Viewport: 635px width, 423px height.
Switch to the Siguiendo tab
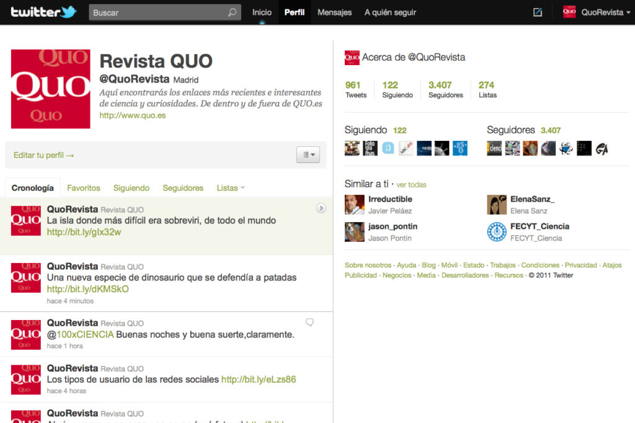point(131,188)
